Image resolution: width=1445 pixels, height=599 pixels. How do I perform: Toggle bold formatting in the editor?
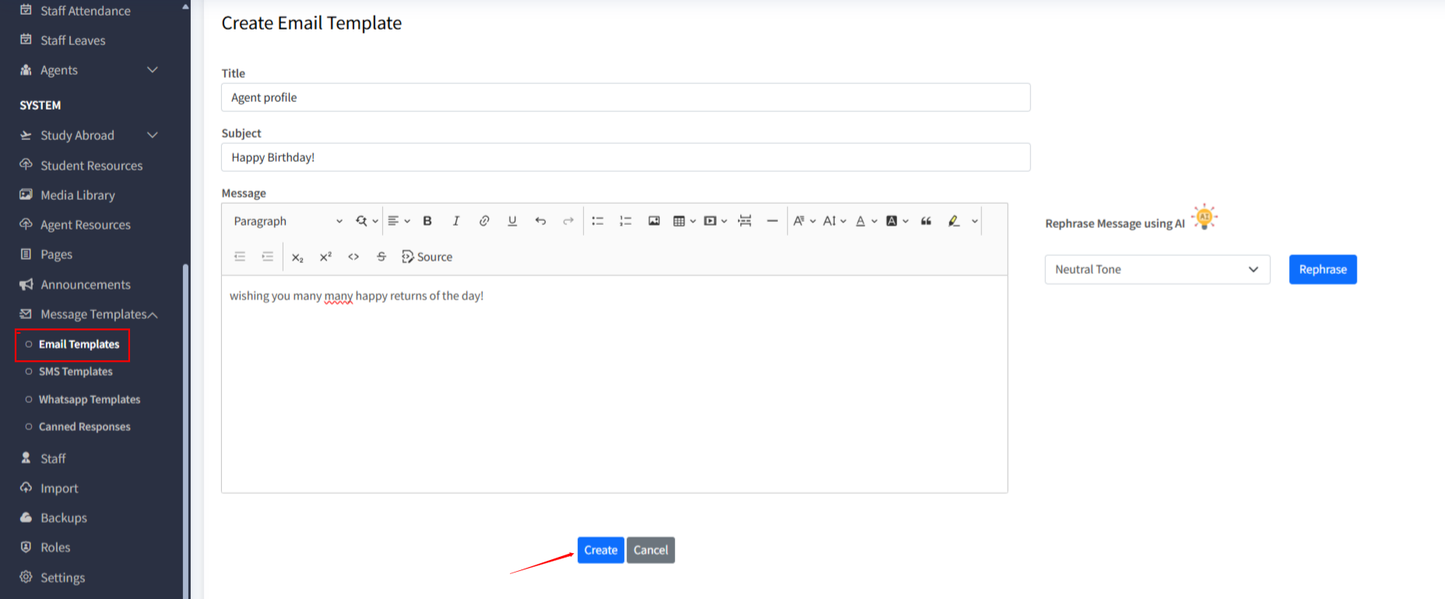(427, 221)
